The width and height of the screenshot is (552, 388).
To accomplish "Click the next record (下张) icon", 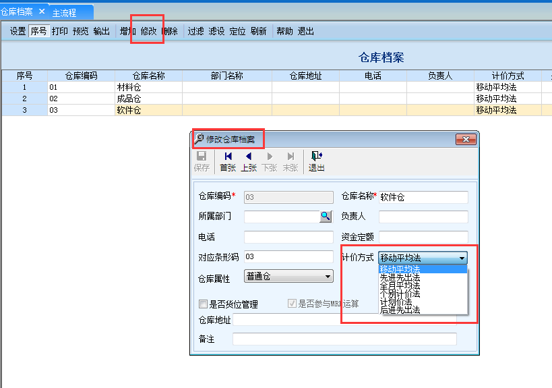I will [270, 157].
